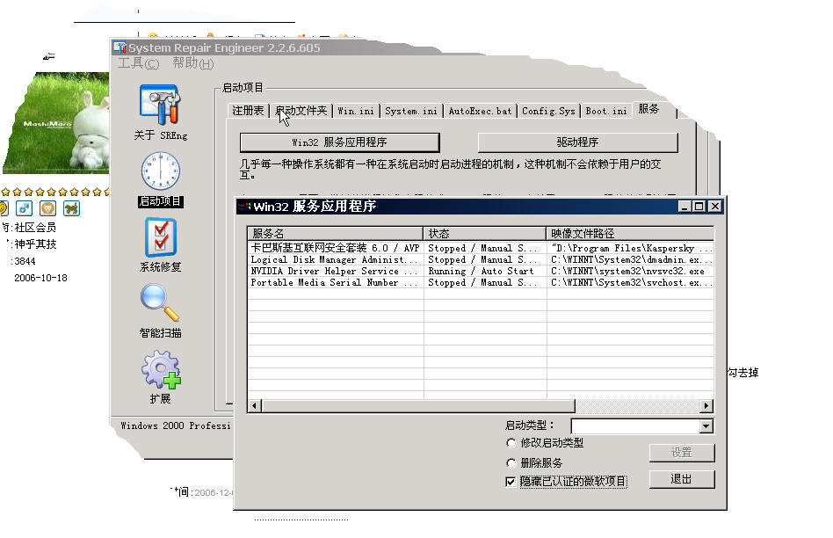This screenshot has width=833, height=538.
Task: Open the MashiMaro rabbit avatar picture
Action: (55, 123)
